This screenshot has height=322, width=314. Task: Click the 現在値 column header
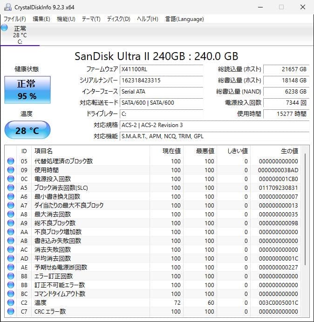pyautogui.click(x=167, y=151)
